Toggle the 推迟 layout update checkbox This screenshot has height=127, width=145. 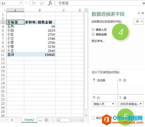coord(93,118)
